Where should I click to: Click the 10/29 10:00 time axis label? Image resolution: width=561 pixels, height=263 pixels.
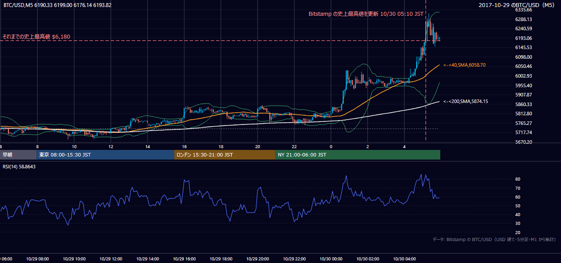click(74, 259)
